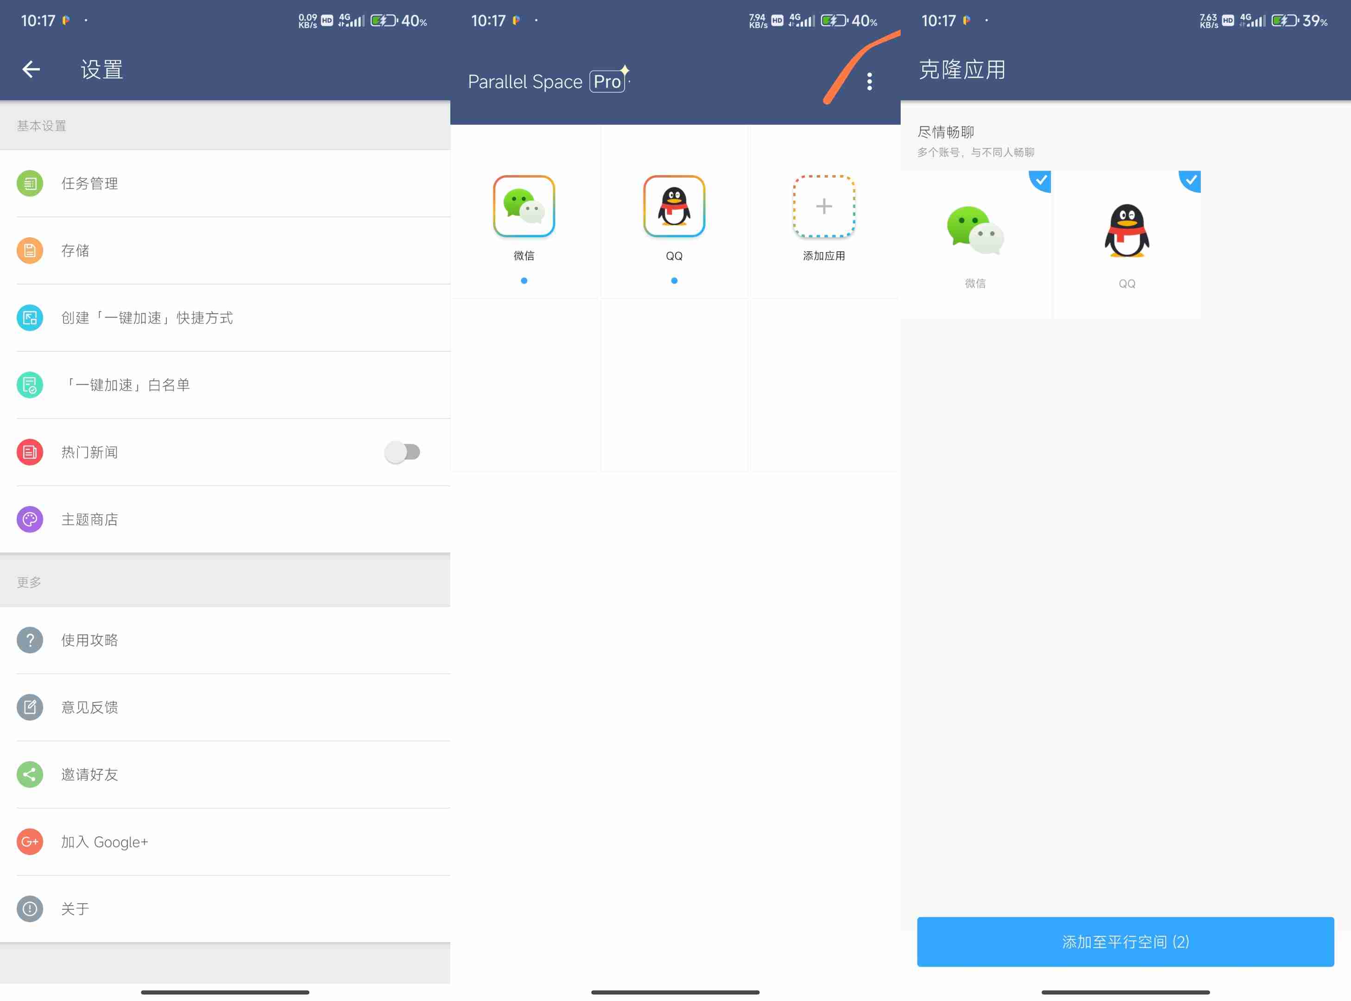Tap the 创建「一键加速」快捷方式 icon
Image resolution: width=1351 pixels, height=1001 pixels.
tap(30, 317)
